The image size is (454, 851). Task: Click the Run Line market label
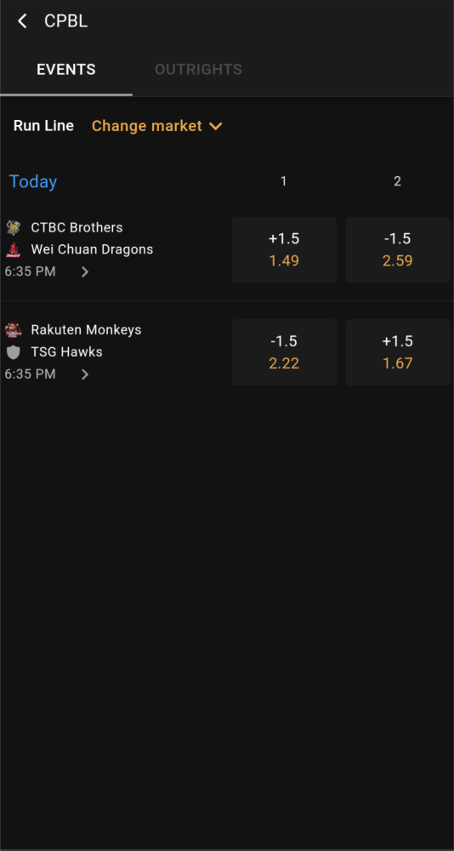click(43, 126)
